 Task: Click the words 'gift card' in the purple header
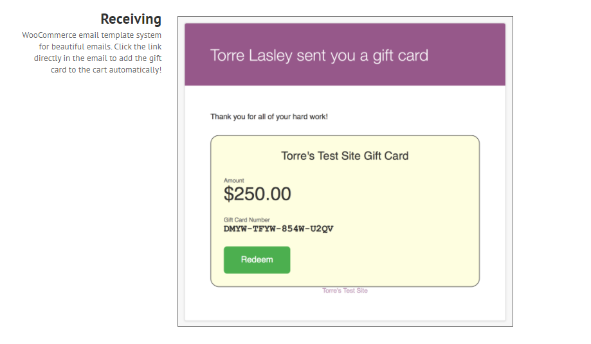401,56
